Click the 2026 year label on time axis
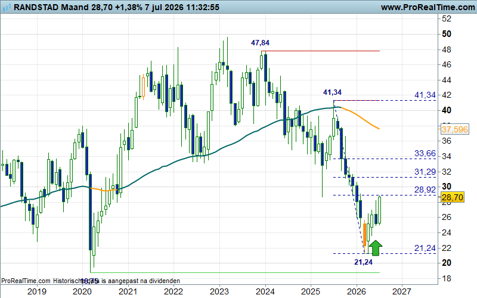Image resolution: width=477 pixels, height=298 pixels. click(x=356, y=291)
